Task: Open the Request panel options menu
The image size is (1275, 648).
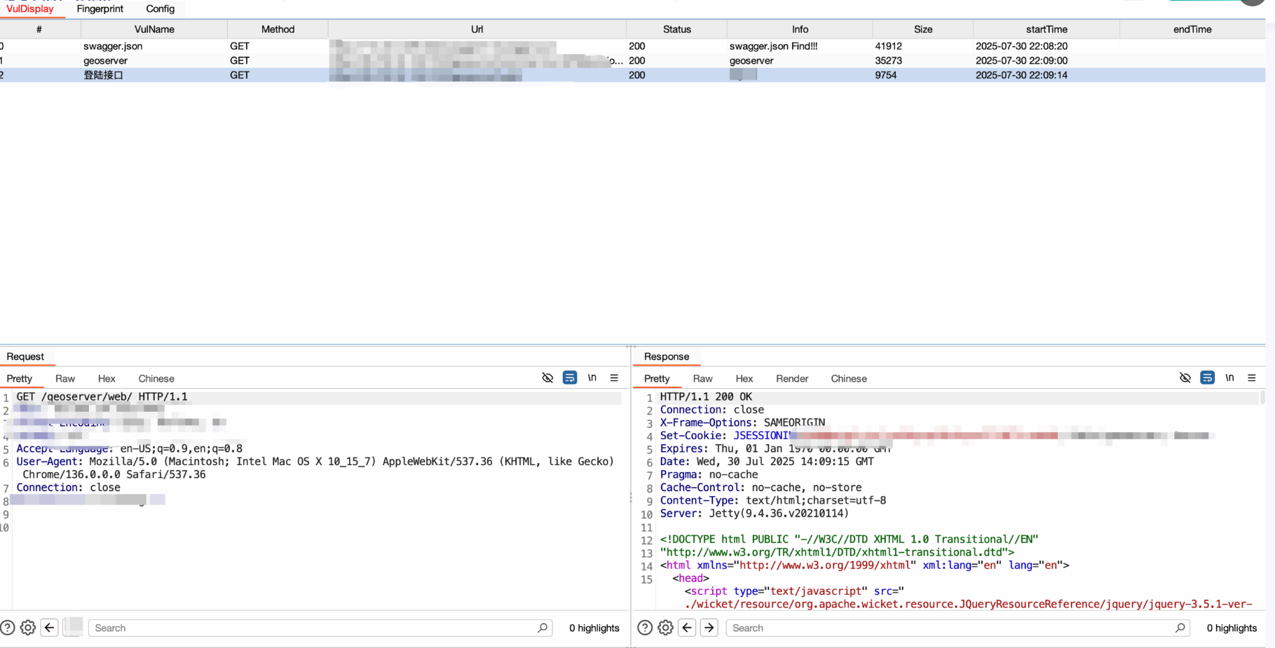Action: click(614, 378)
